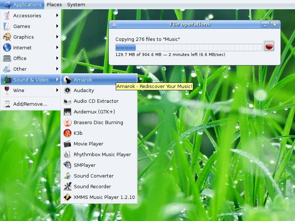Click the Sound Converter music note icon

coord(67,176)
